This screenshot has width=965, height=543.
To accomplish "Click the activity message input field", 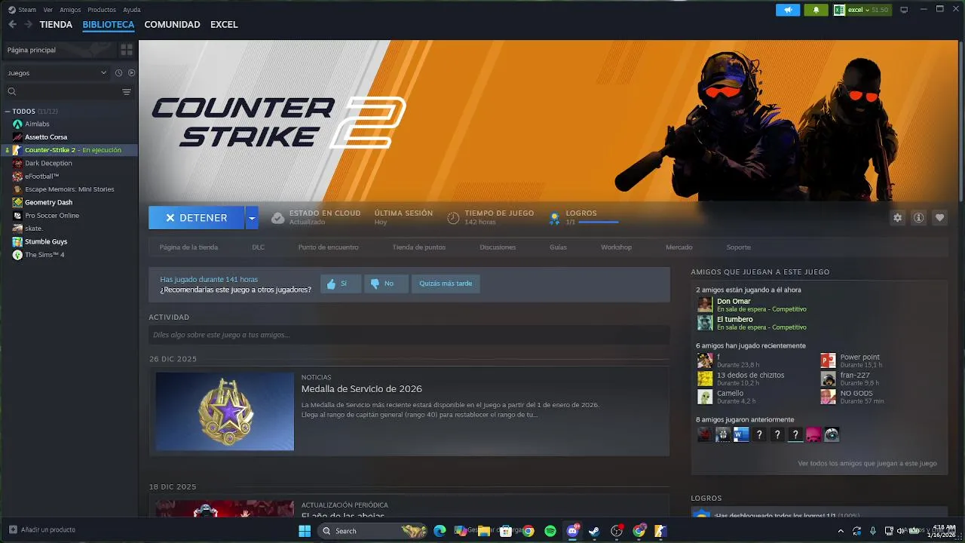I will (409, 335).
